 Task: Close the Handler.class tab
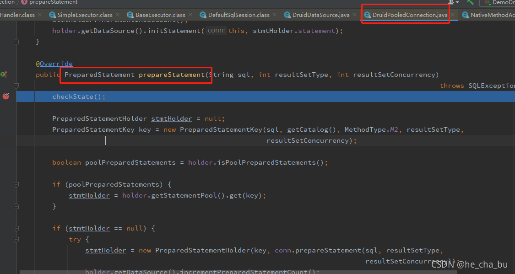(40, 15)
